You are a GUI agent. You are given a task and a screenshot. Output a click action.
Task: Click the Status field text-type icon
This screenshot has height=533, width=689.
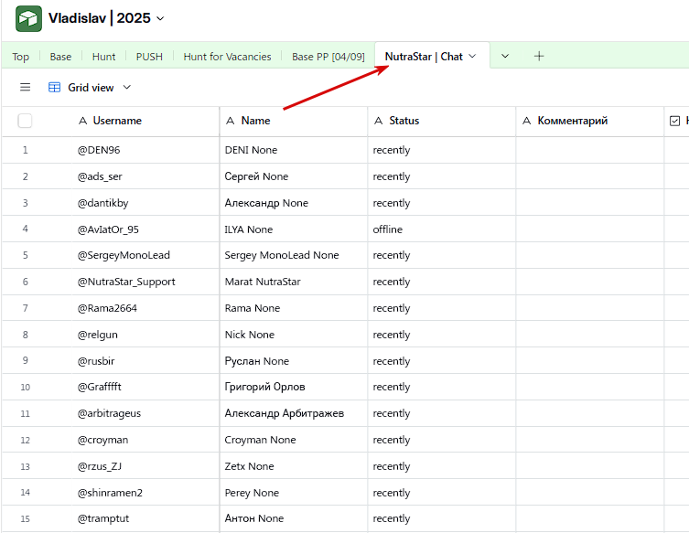coord(379,121)
